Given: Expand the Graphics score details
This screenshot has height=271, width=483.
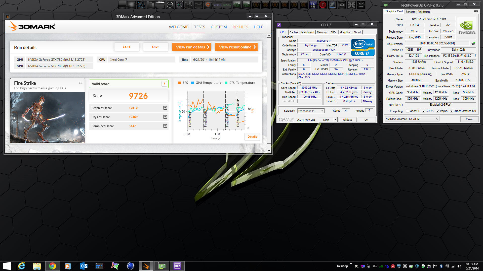Looking at the screenshot, I should tap(165, 108).
